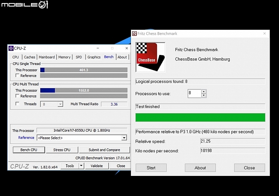Toggle the Threads checkbox
Screen dimensions: 279x196
pyautogui.click(x=17, y=104)
